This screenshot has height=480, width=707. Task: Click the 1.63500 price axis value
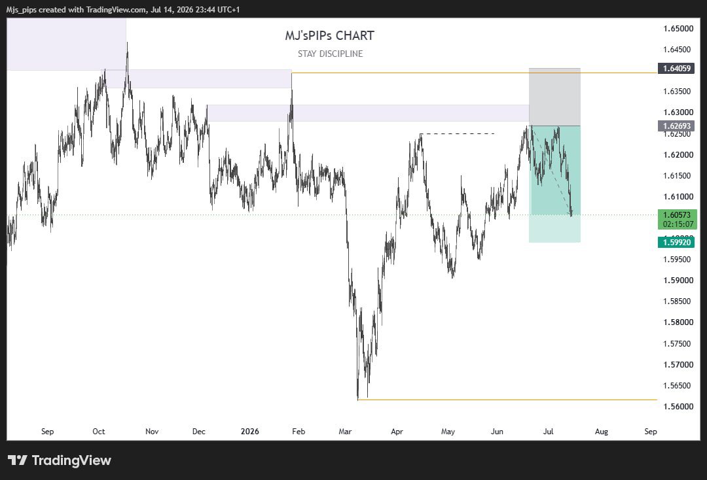(676, 92)
